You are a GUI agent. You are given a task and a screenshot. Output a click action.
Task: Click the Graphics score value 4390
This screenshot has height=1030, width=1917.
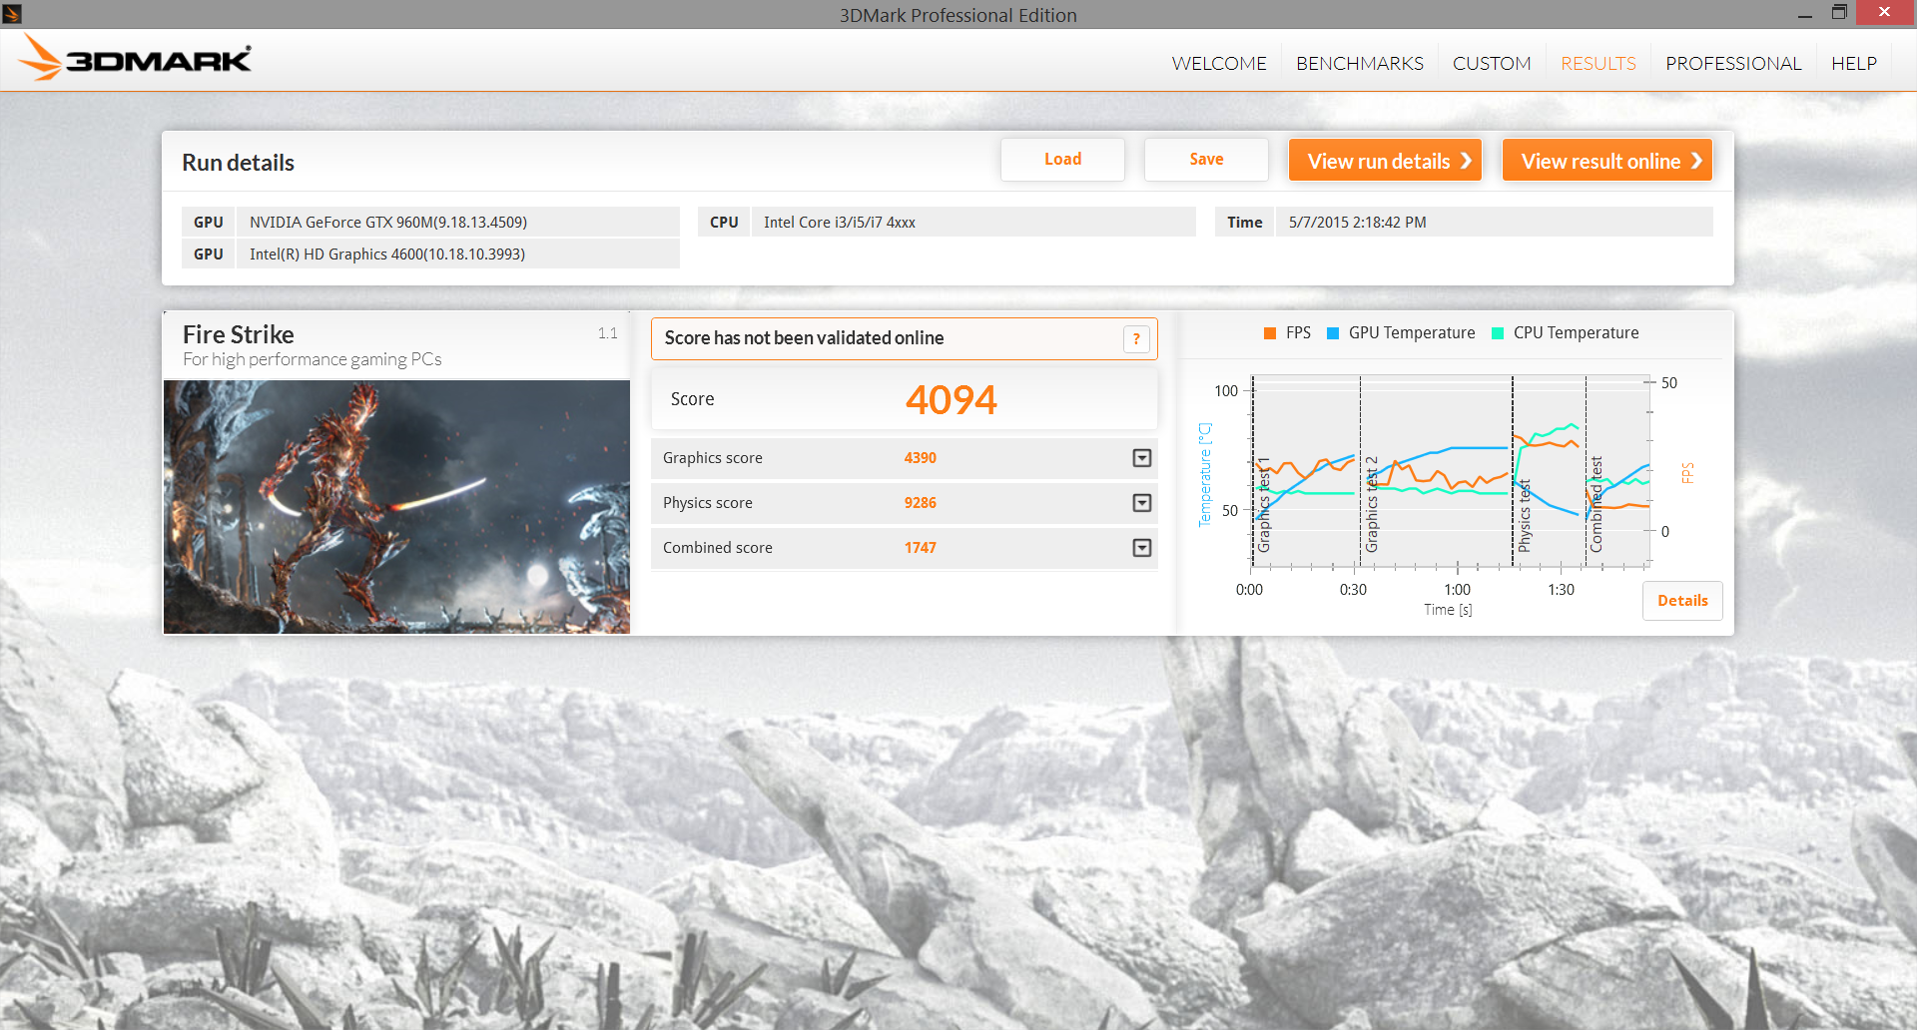(x=920, y=458)
